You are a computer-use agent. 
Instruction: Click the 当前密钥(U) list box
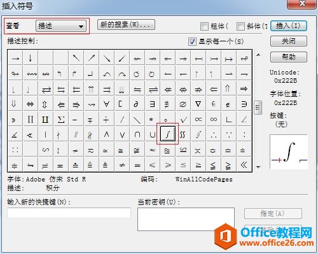tap(186, 219)
